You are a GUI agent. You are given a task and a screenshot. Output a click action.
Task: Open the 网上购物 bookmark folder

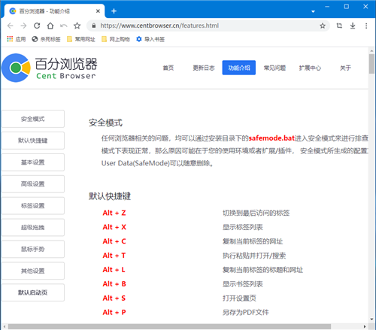tap(116, 39)
